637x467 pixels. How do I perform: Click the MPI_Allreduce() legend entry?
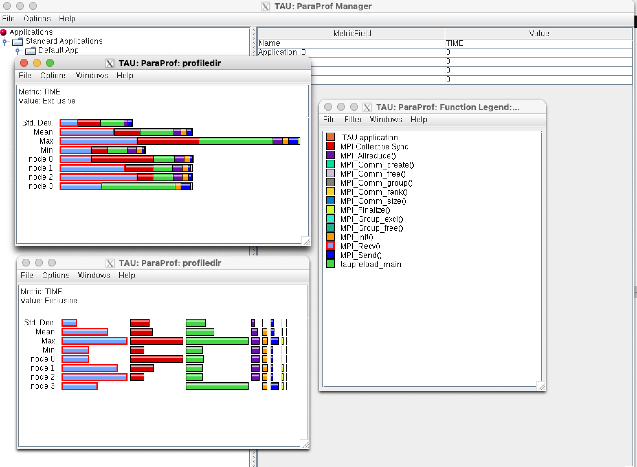coord(368,156)
